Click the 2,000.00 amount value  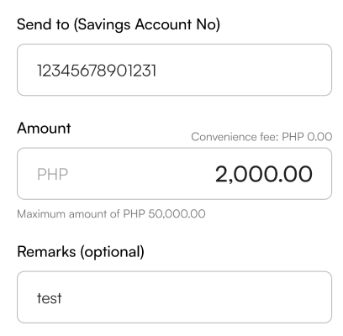coord(264,175)
